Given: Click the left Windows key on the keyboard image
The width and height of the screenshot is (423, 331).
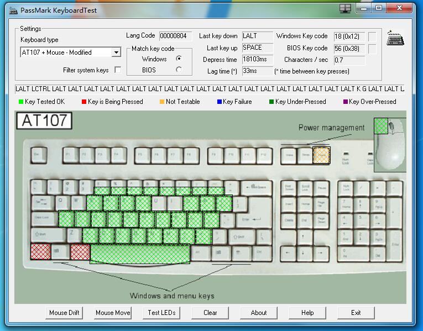Looking at the screenshot, I should click(60, 252).
